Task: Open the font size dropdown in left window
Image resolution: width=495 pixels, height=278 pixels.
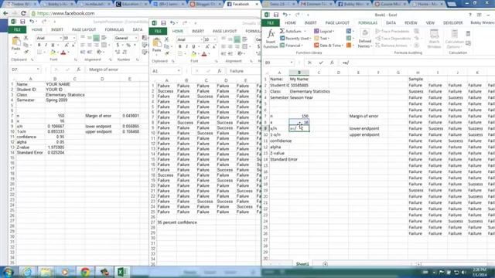Action: pos(74,38)
